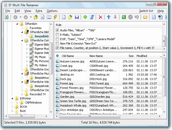Check the New File Extension rule

(57, 44)
